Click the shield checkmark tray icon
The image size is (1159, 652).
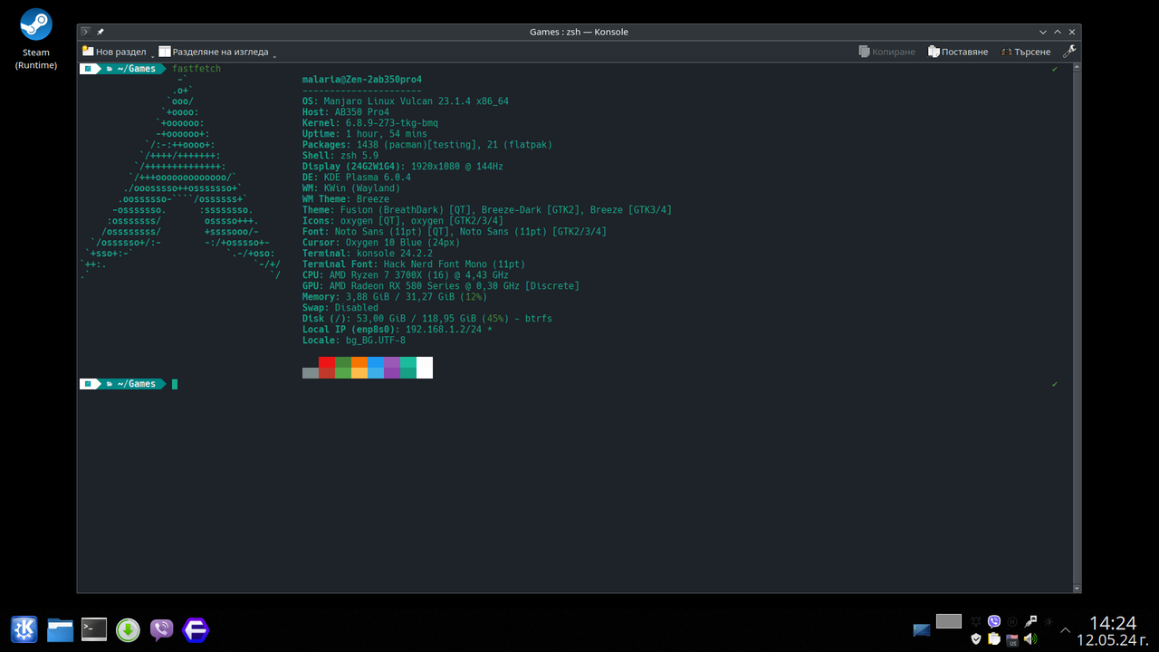[x=976, y=639]
